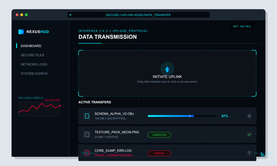Click the green maximize window button
Image resolution: width=277 pixels, height=166 pixels.
tap(26, 15)
